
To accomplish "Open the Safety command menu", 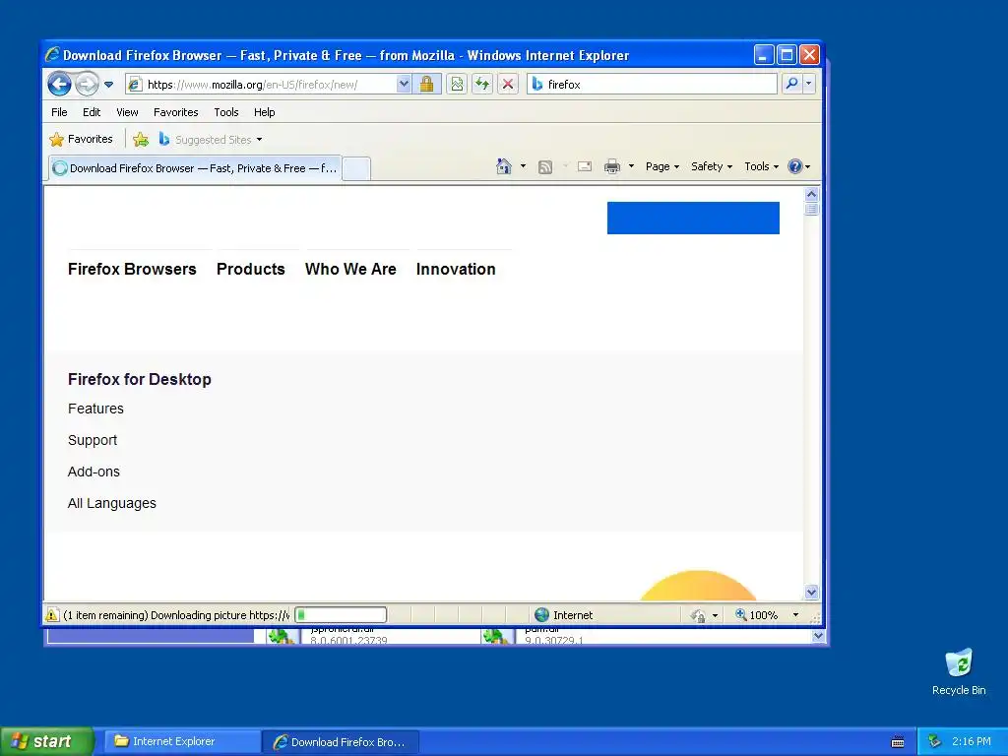I will 712,166.
